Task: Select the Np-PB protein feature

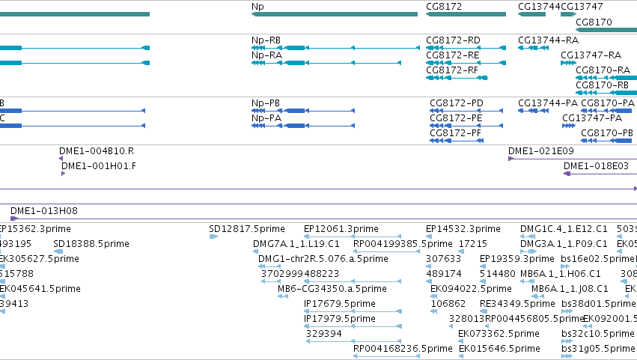Action: click(303, 111)
